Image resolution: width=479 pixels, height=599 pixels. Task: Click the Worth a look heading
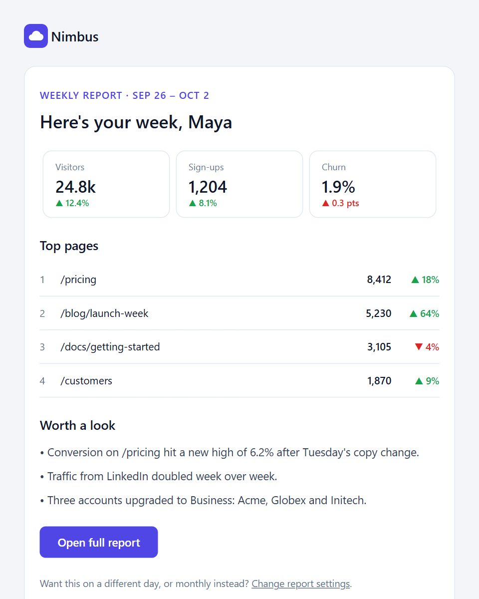tap(77, 425)
